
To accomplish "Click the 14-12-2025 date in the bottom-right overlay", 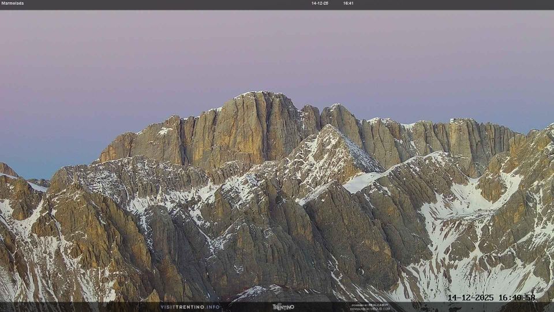I will click(x=471, y=298).
